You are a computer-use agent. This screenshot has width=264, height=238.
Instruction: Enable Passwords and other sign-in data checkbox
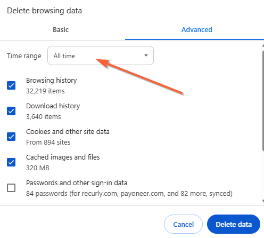coord(11,188)
